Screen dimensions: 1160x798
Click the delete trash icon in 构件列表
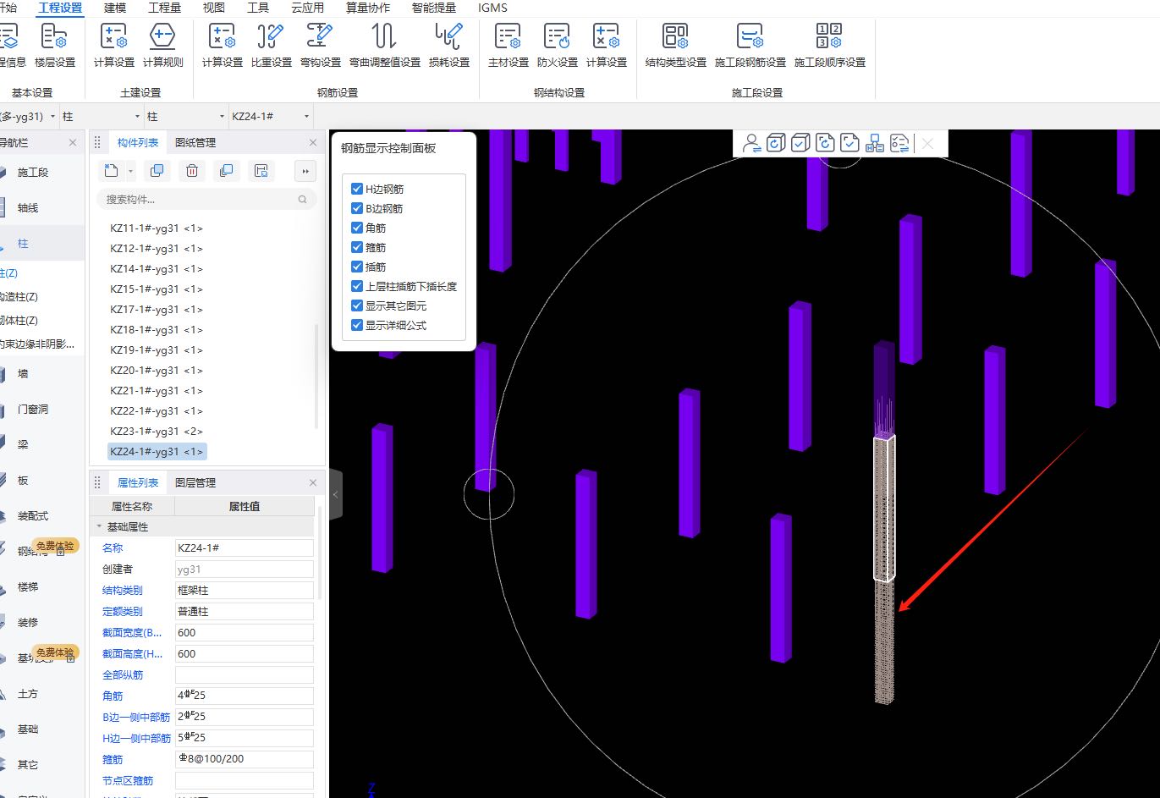192,171
